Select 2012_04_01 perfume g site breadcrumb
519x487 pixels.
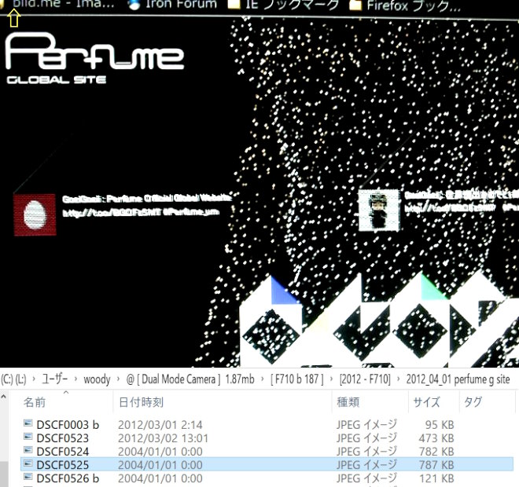coord(458,379)
